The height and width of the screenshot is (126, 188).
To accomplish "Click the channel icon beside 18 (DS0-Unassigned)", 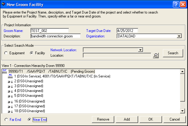I will point(10,112).
